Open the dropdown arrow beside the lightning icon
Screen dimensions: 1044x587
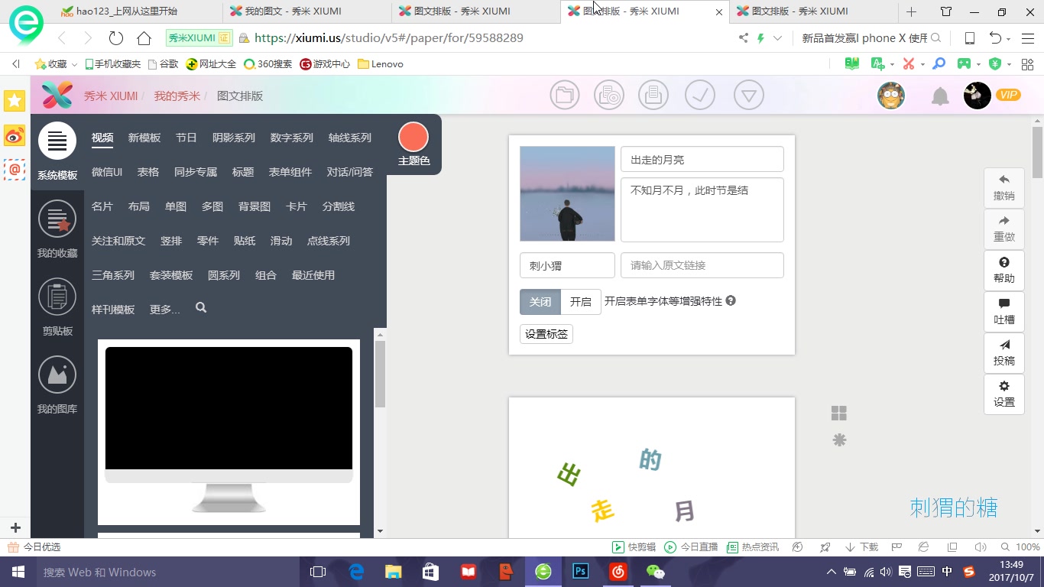[x=777, y=37]
